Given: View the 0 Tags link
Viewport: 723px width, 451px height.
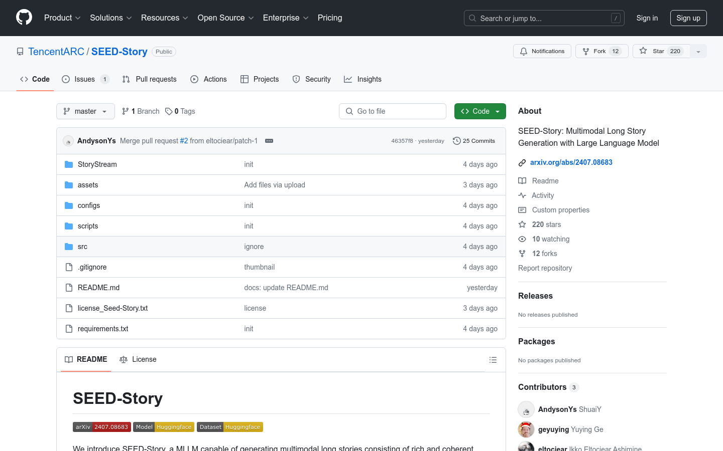Looking at the screenshot, I should pos(180,111).
